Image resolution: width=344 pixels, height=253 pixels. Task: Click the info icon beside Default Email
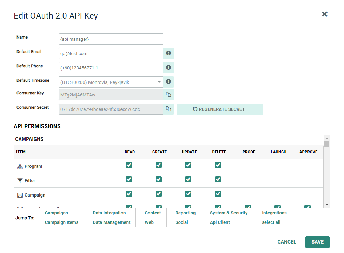[168, 53]
